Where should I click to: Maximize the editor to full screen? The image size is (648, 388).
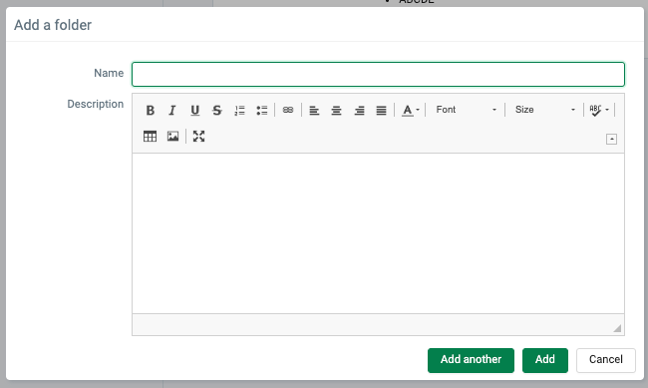(x=198, y=136)
